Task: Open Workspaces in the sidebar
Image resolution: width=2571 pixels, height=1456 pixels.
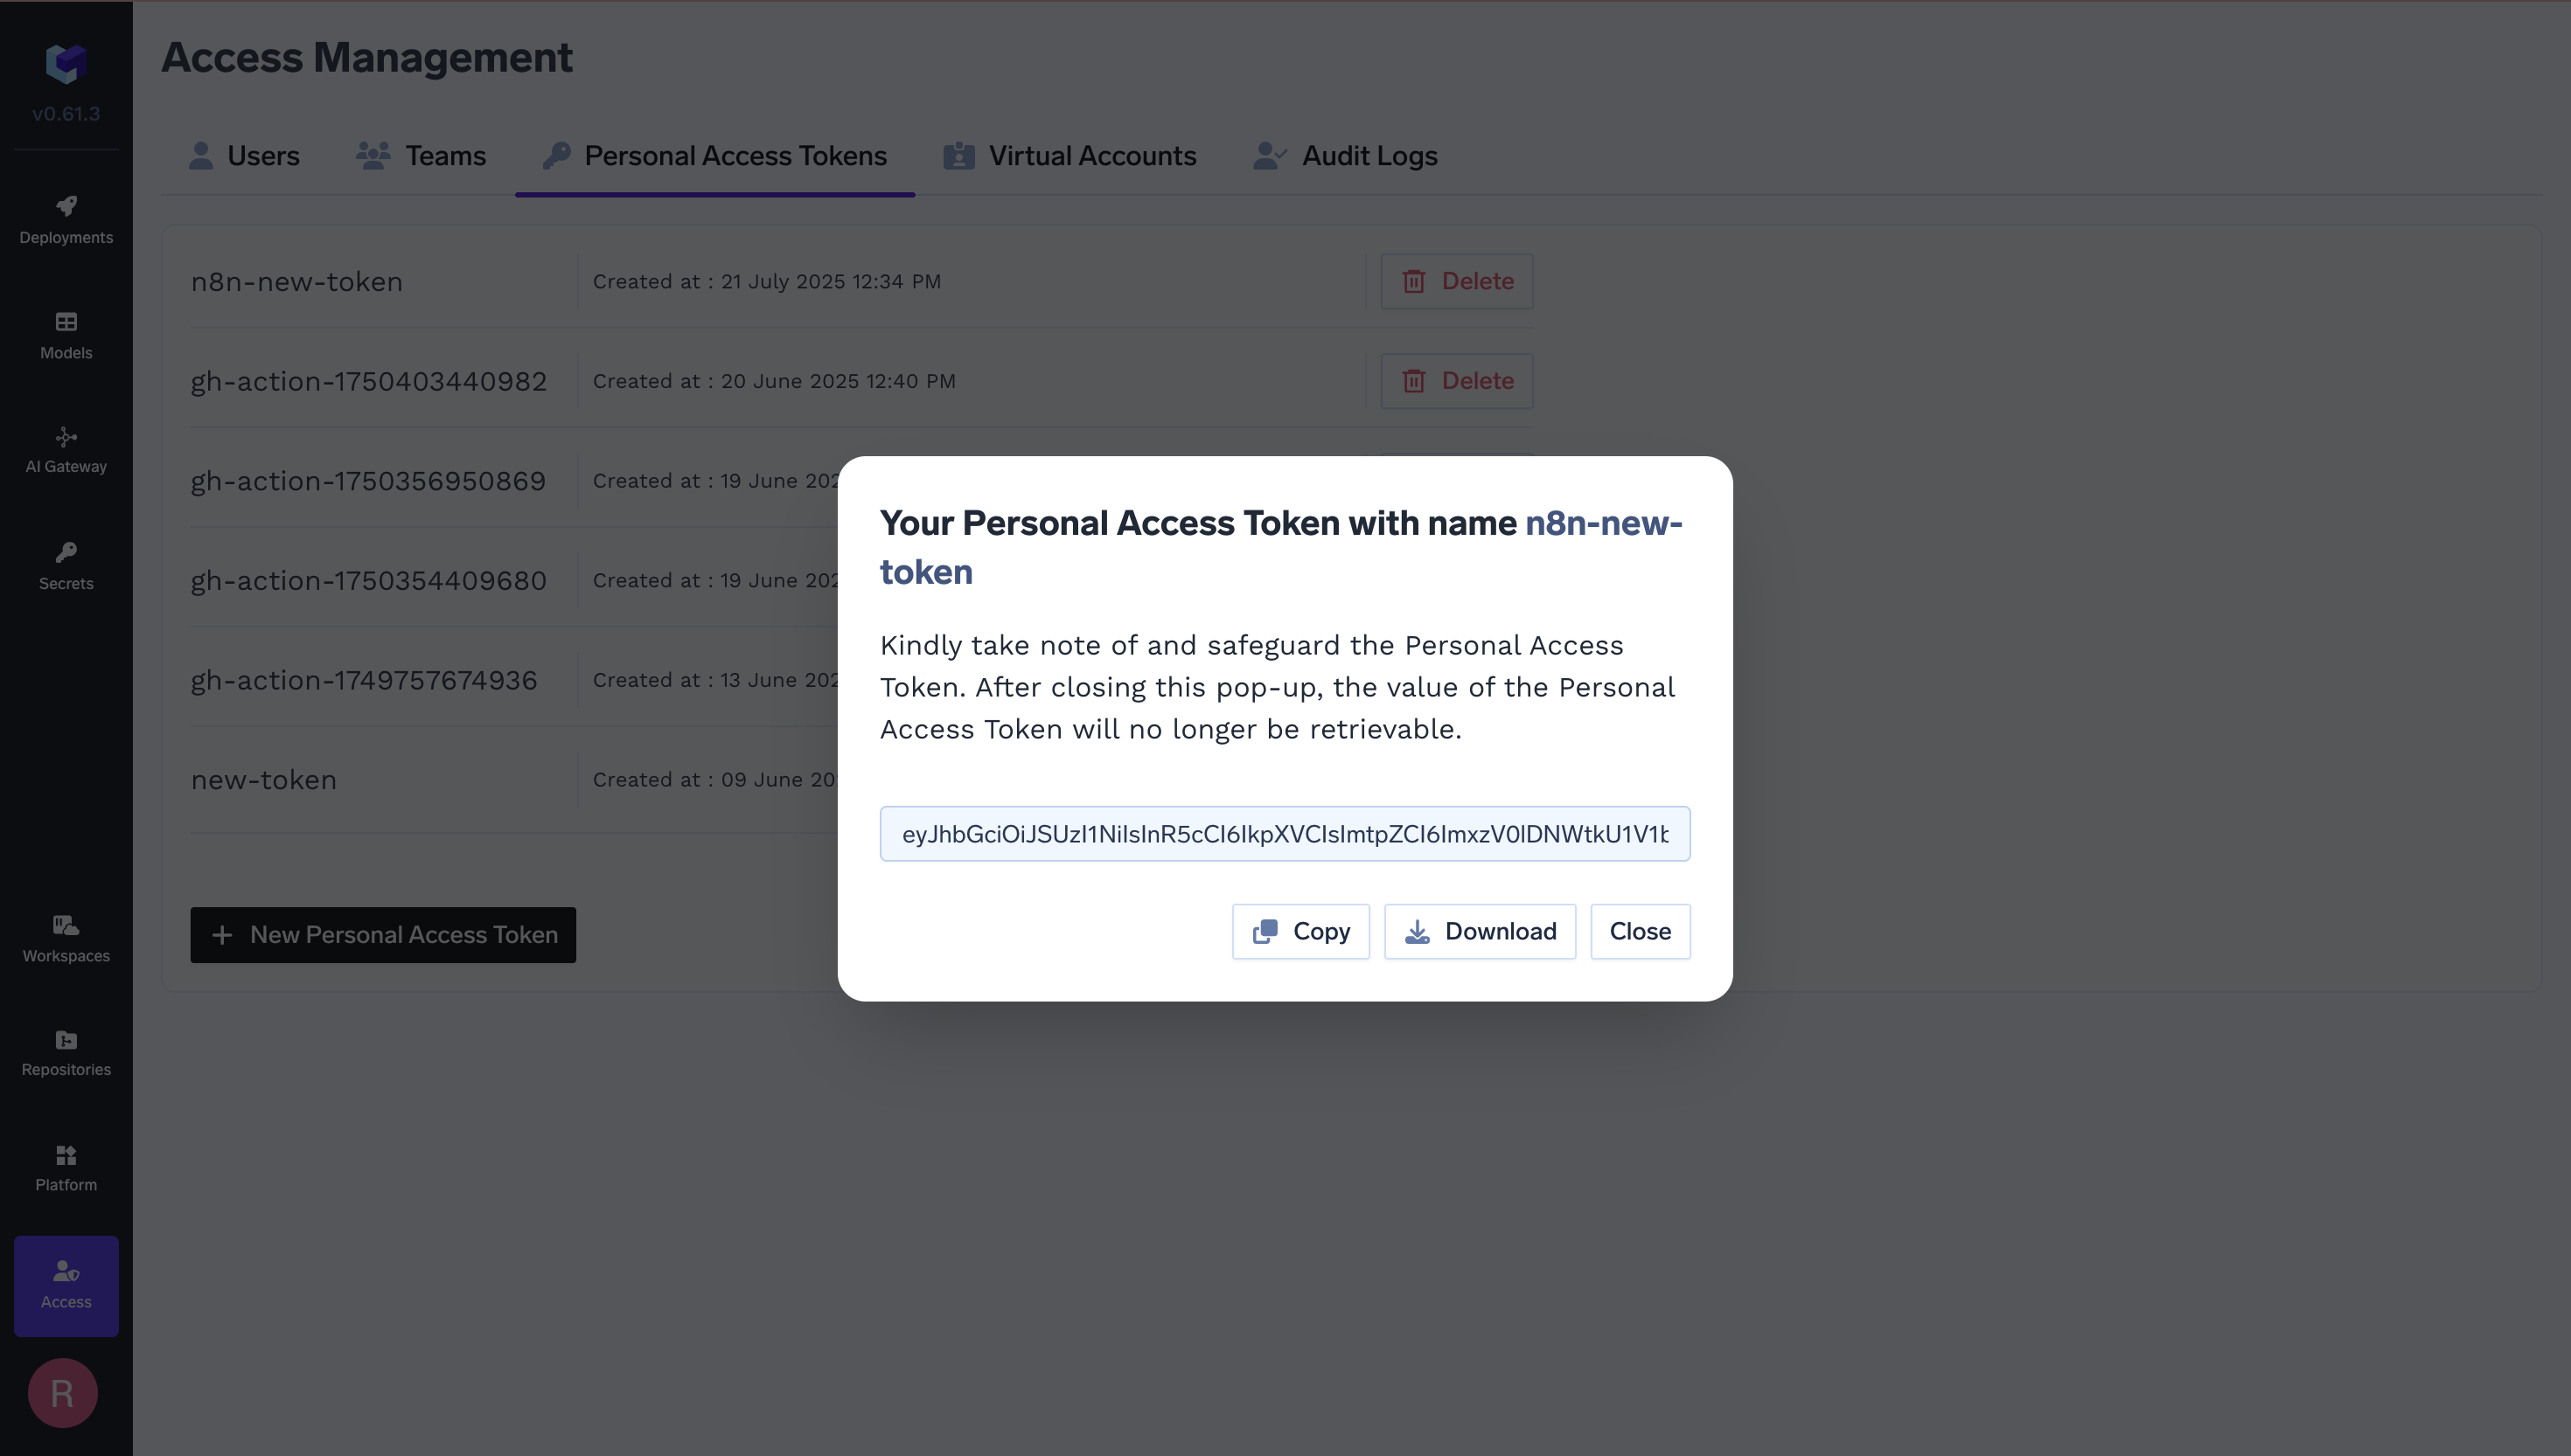Action: [x=66, y=939]
